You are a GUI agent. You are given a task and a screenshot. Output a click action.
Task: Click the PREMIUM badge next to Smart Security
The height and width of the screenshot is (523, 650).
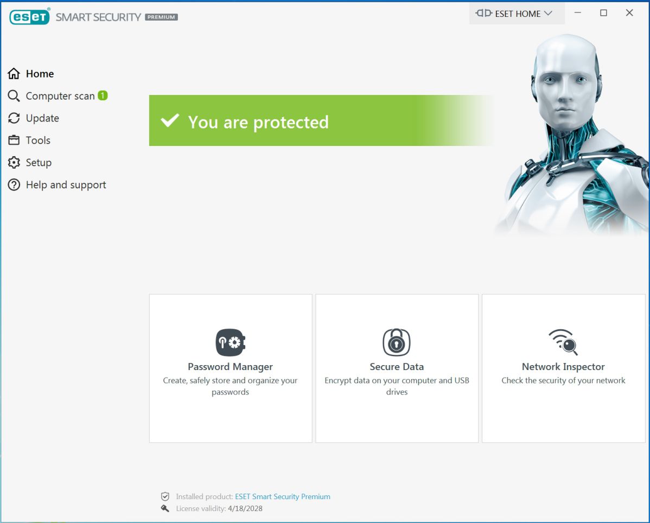[x=161, y=17]
